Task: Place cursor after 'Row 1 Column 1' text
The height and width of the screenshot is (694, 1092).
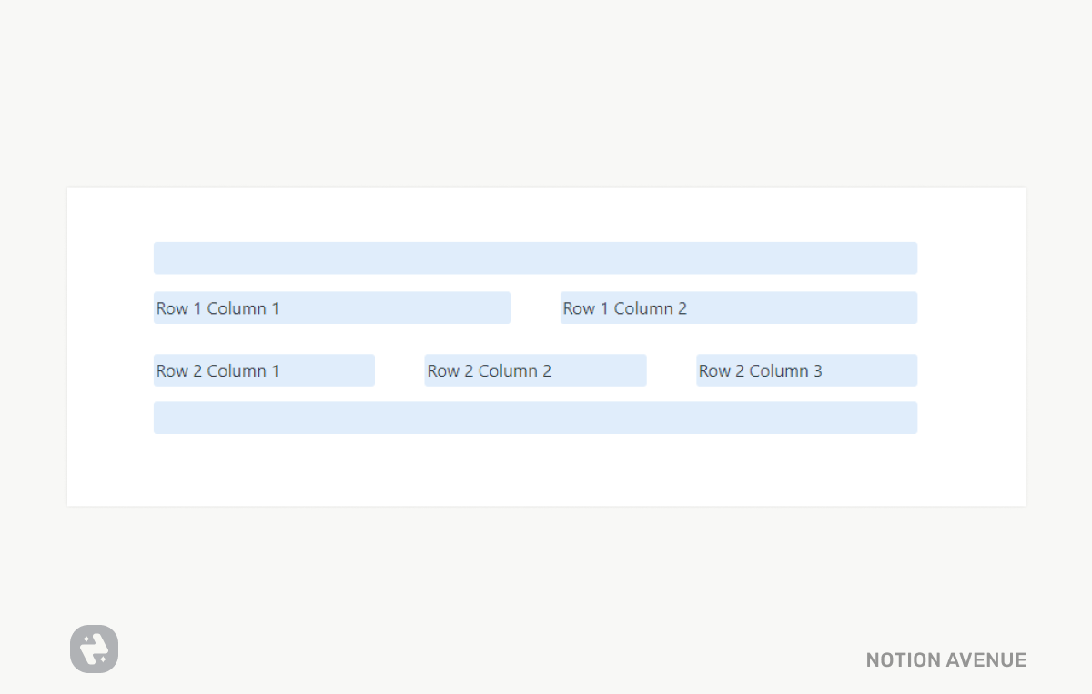Action: [281, 308]
